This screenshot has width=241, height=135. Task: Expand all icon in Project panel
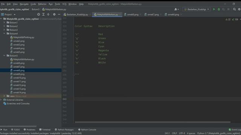[x=43, y=14]
